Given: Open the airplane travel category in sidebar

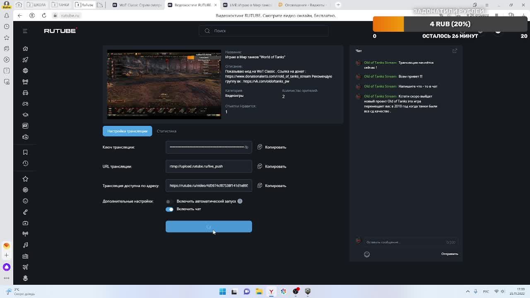Looking at the screenshot, I should [25, 267].
